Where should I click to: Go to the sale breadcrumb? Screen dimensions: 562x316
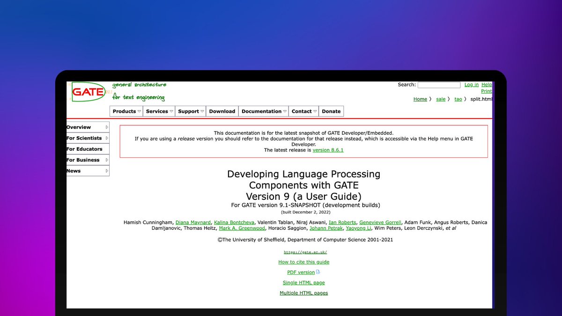pyautogui.click(x=441, y=99)
